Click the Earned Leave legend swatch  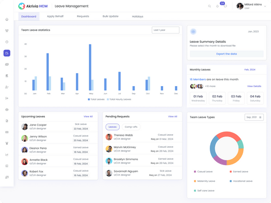click(x=231, y=172)
